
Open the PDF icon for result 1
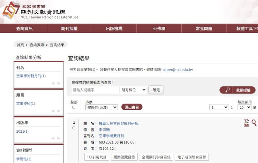[x=246, y=123]
